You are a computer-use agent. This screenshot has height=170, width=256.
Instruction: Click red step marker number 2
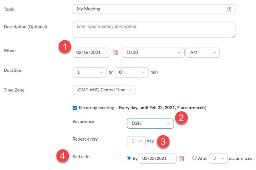183,118
